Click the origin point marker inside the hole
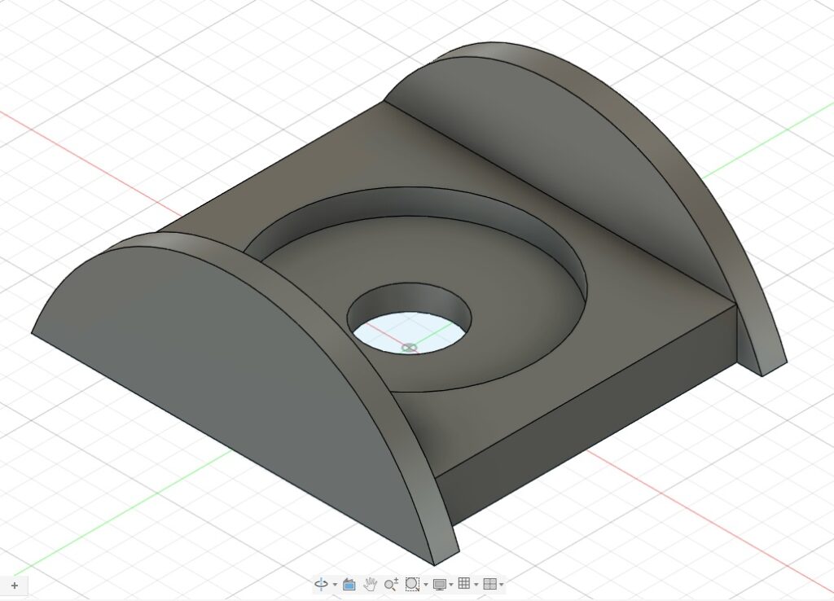Viewport: 834px width, 601px height. click(409, 348)
